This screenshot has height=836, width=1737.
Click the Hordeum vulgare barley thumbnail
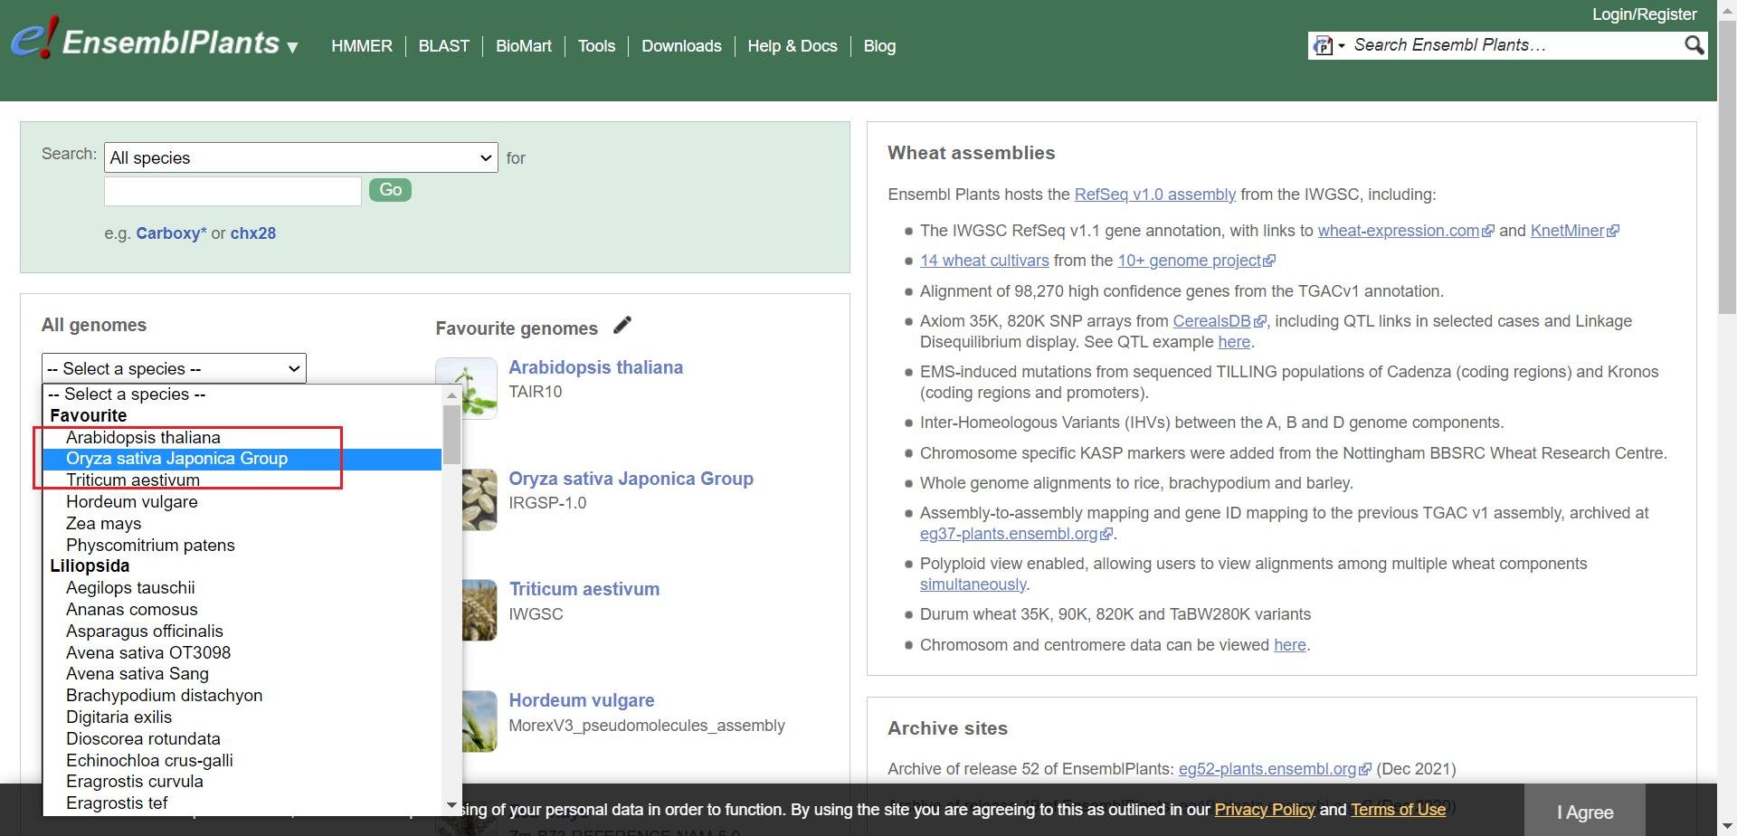click(480, 721)
